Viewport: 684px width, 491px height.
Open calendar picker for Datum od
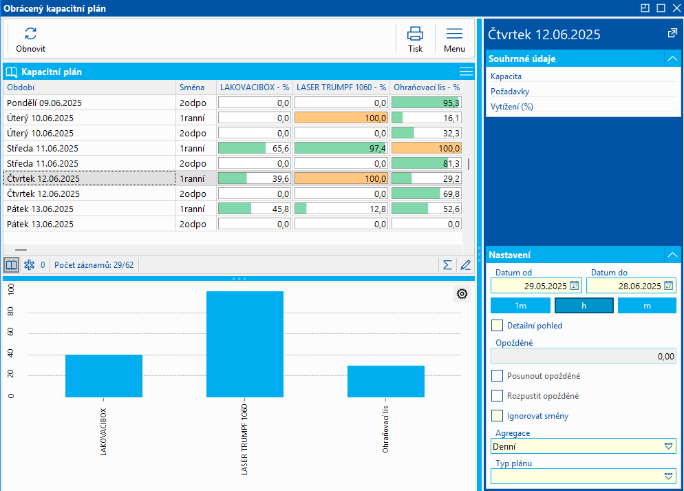574,286
